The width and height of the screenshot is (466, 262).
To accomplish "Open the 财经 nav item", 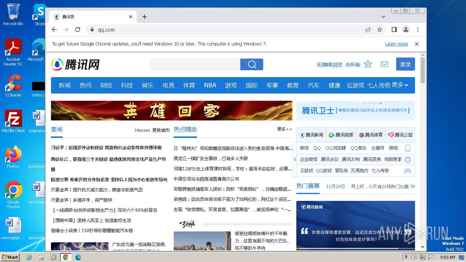I will point(106,85).
